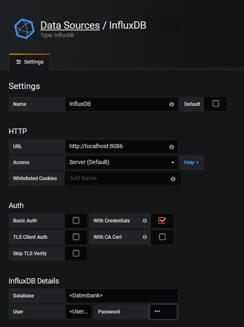Expand the Help section for Access

[x=192, y=162]
